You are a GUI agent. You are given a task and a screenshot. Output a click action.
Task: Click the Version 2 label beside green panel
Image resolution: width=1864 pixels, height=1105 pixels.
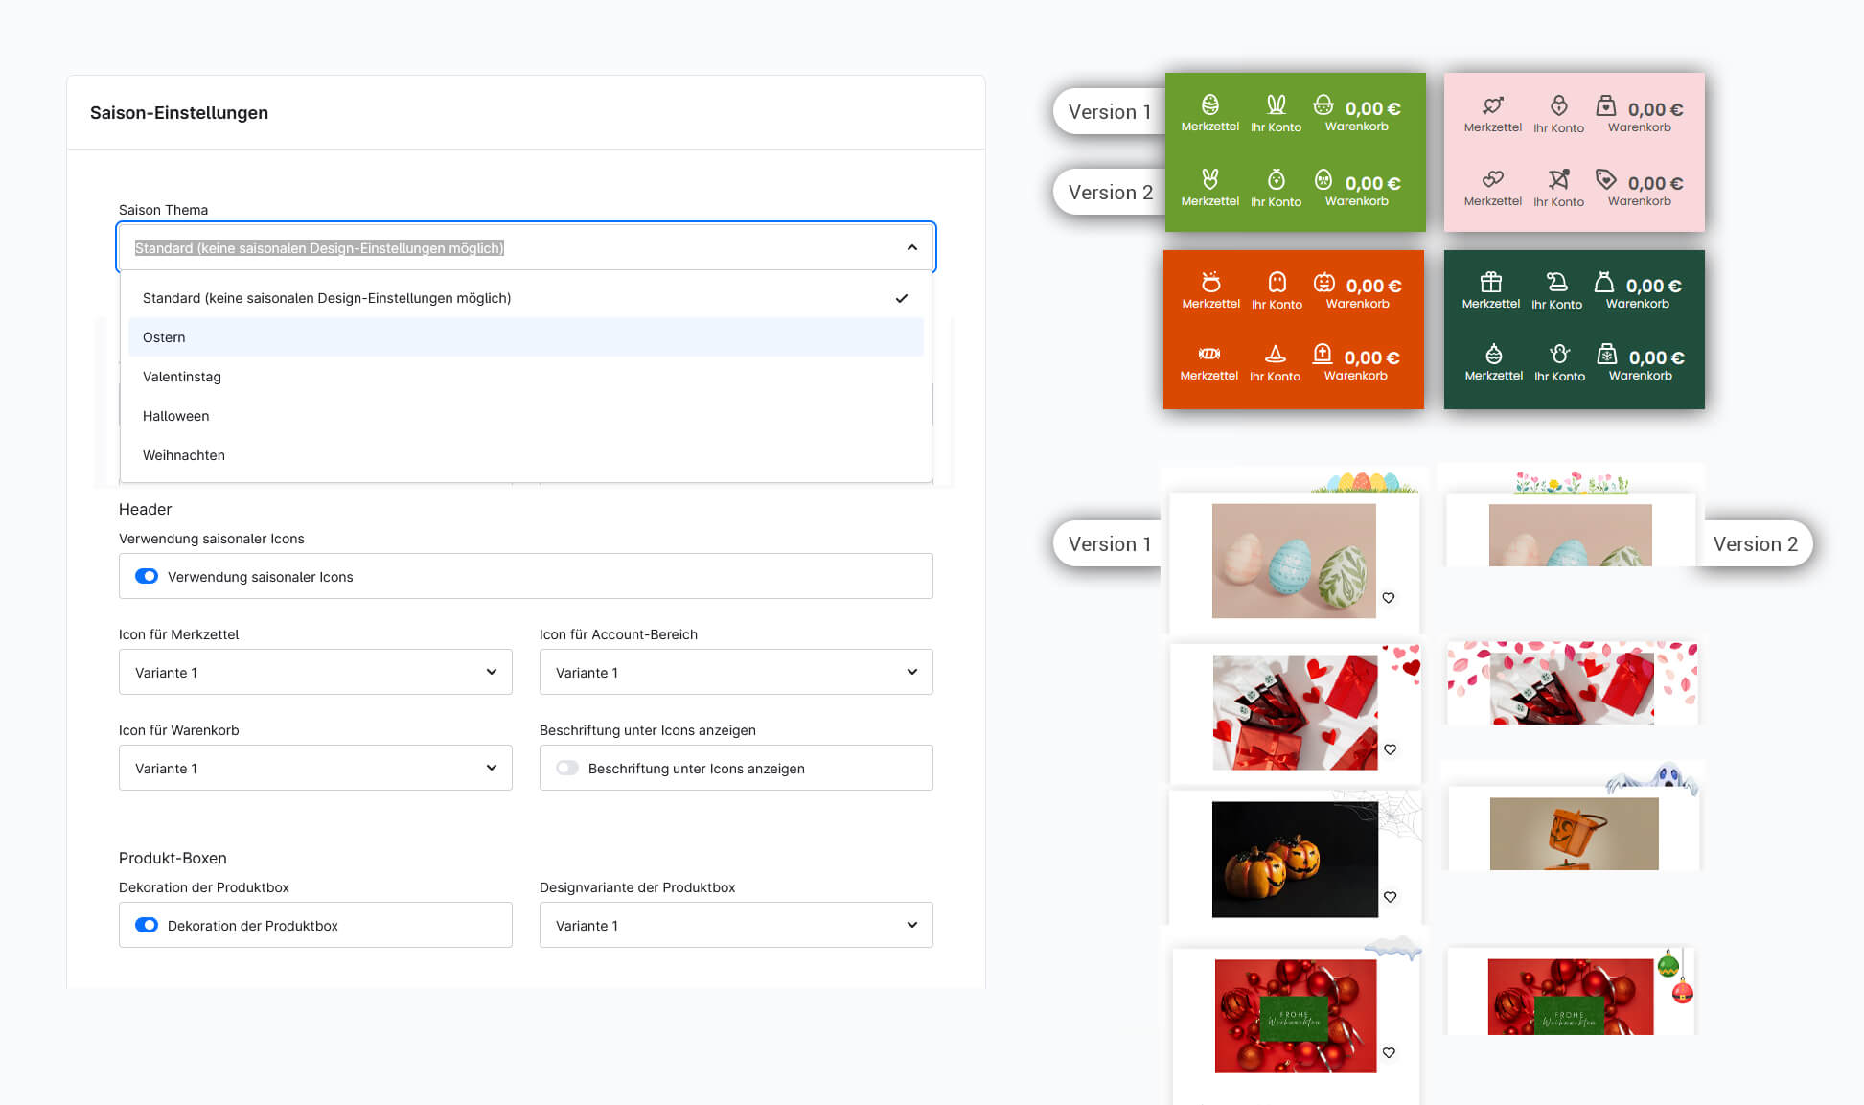1110,193
